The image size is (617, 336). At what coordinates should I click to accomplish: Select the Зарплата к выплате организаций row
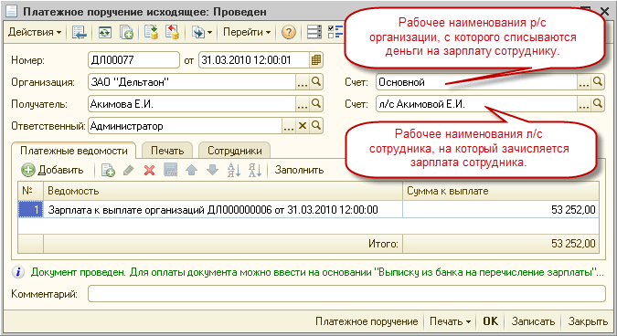click(x=223, y=209)
